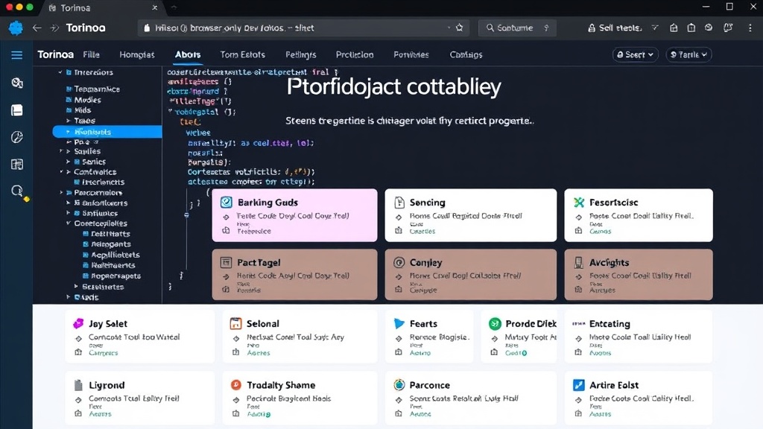The height and width of the screenshot is (429, 763).
Task: Open the Tarile dropdown
Action: click(688, 54)
